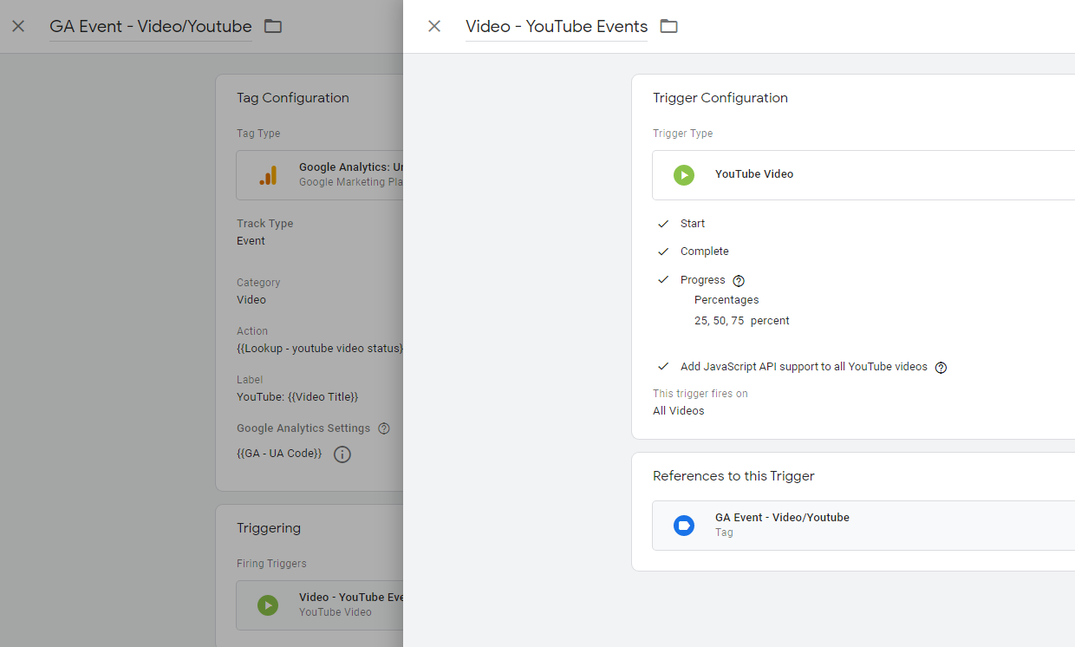Image resolution: width=1075 pixels, height=647 pixels.
Task: Click the Action lookup variable value
Action: [x=320, y=349]
